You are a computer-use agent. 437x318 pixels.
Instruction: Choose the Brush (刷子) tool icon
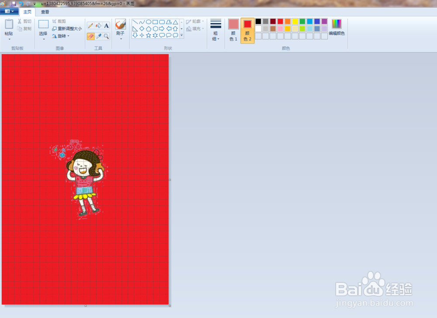point(121,24)
